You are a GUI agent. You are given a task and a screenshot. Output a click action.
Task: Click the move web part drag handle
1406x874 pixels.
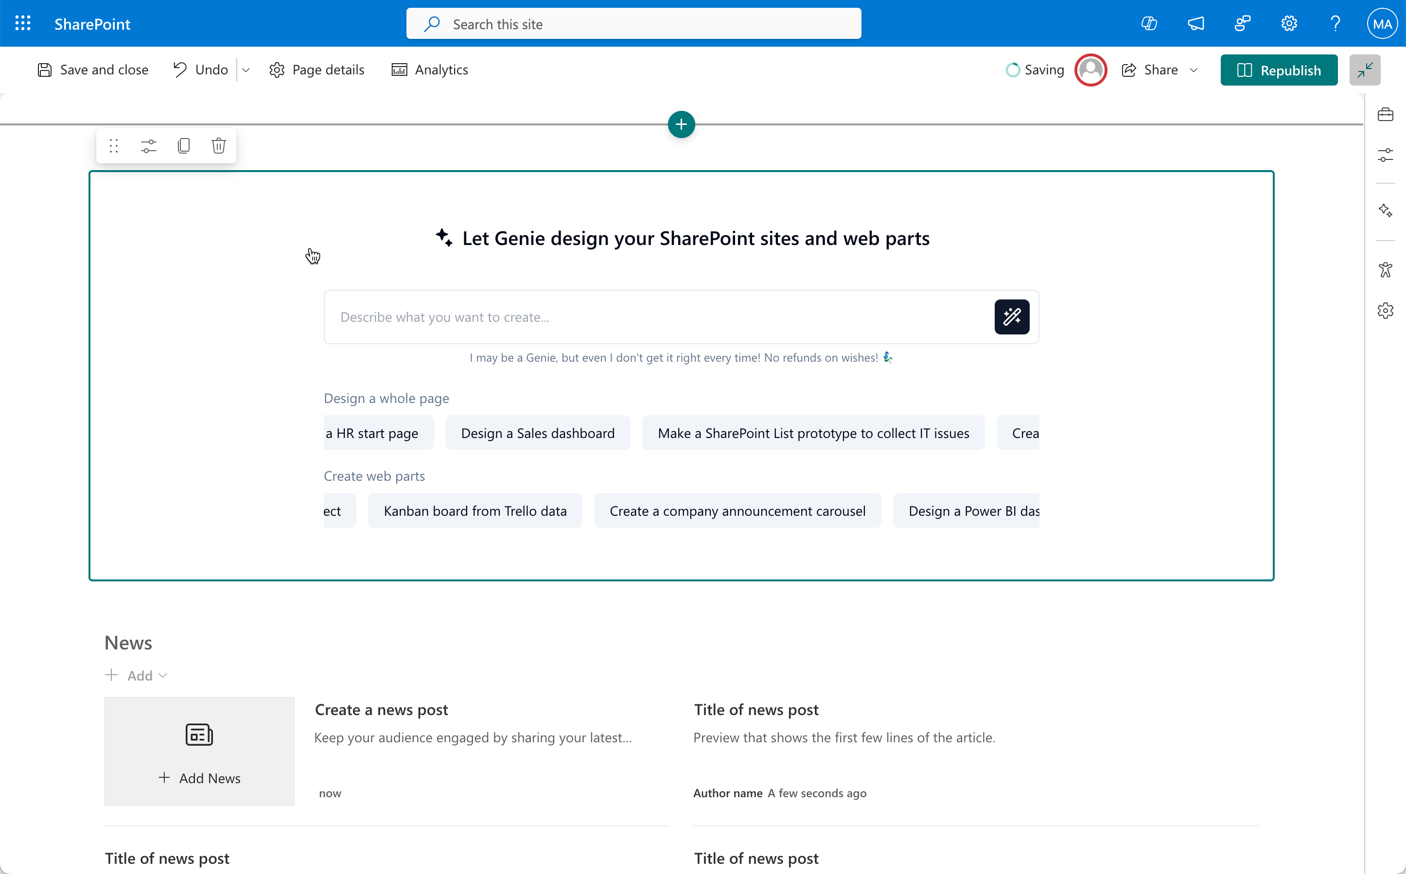tap(114, 146)
